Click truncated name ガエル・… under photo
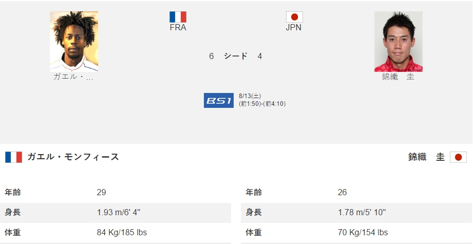This screenshot has width=473, height=244. click(73, 77)
